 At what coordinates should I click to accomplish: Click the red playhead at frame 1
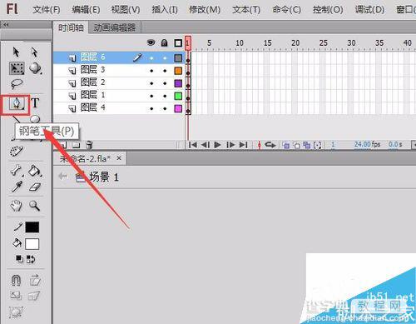(x=188, y=43)
